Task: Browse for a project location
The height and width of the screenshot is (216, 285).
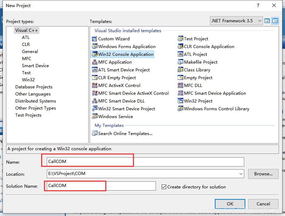Action: point(263,174)
